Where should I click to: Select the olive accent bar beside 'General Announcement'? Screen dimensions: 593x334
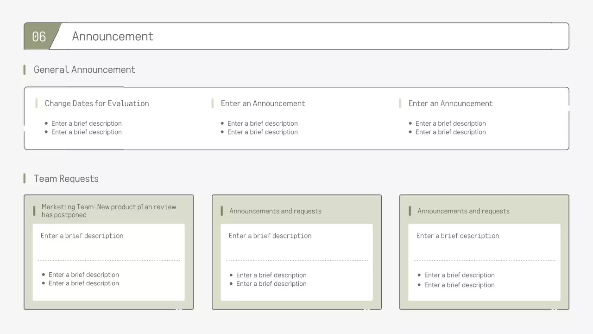(x=25, y=70)
